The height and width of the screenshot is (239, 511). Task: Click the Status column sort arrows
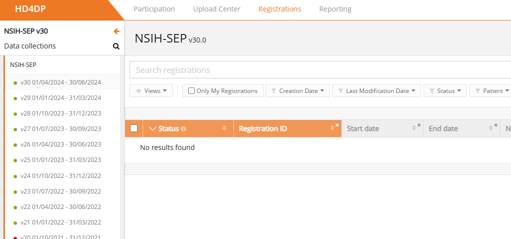pyautogui.click(x=224, y=128)
